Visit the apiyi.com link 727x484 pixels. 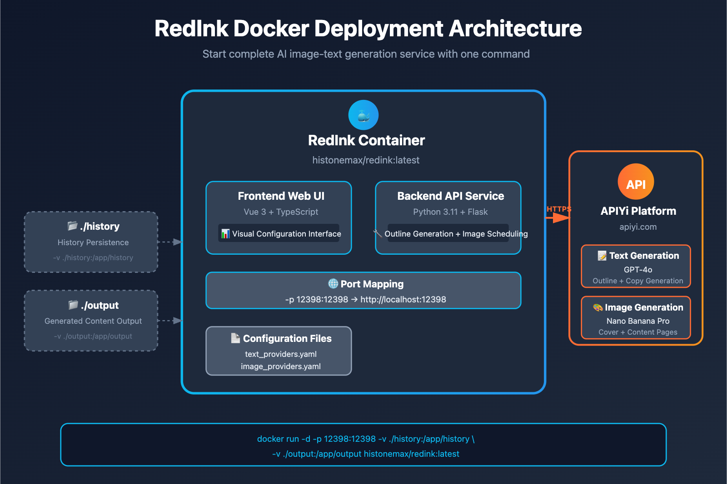pyautogui.click(x=638, y=227)
